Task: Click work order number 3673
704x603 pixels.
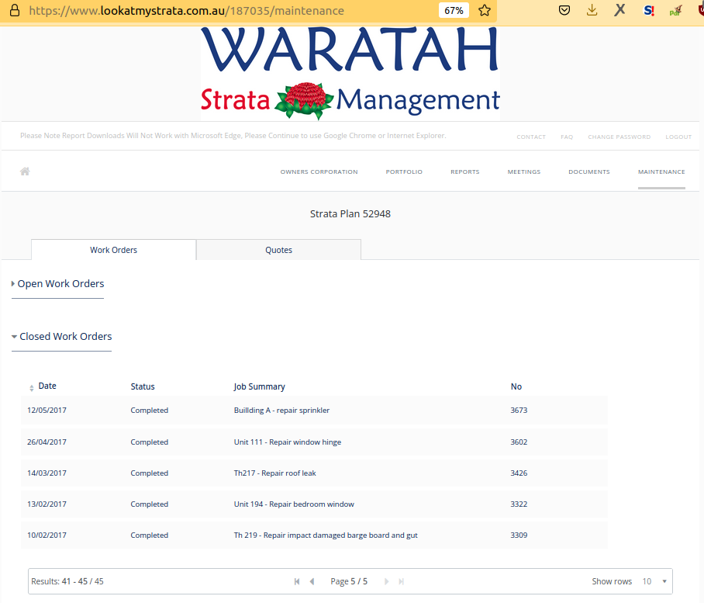Action: 519,411
